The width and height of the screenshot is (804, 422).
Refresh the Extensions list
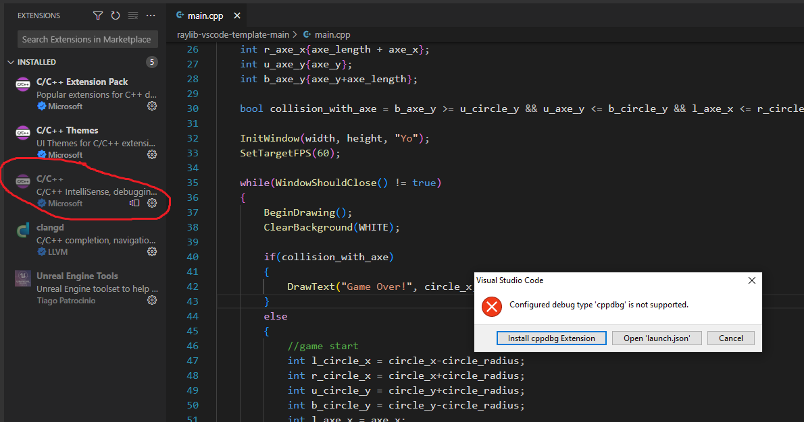(115, 15)
